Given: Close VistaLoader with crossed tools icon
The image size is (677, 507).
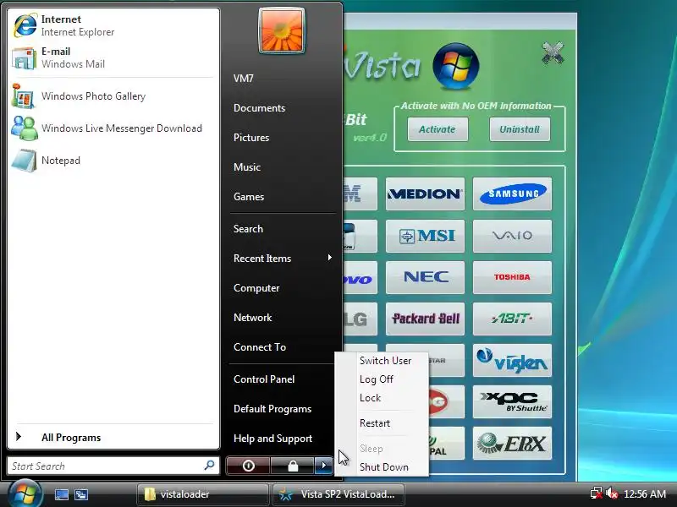Looking at the screenshot, I should [553, 53].
